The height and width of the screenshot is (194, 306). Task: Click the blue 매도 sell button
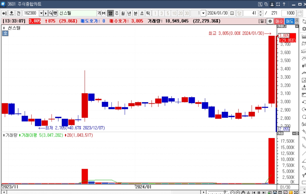point(290,21)
